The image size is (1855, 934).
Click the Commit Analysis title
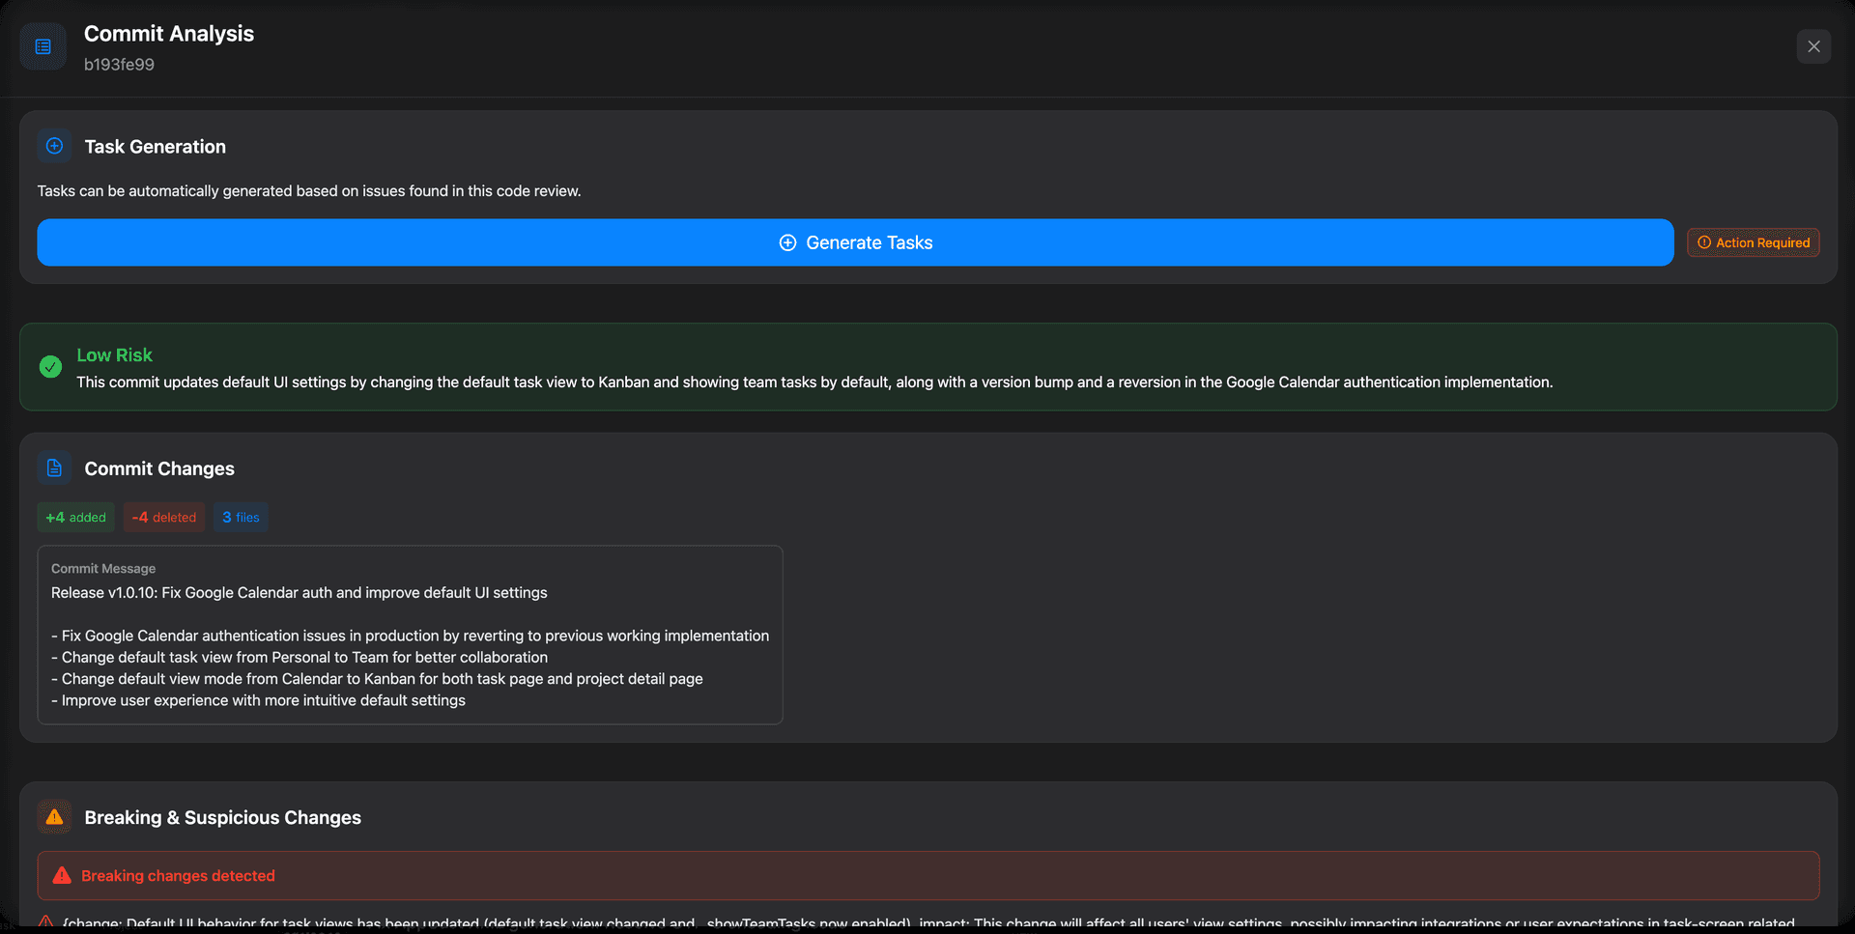coord(169,34)
